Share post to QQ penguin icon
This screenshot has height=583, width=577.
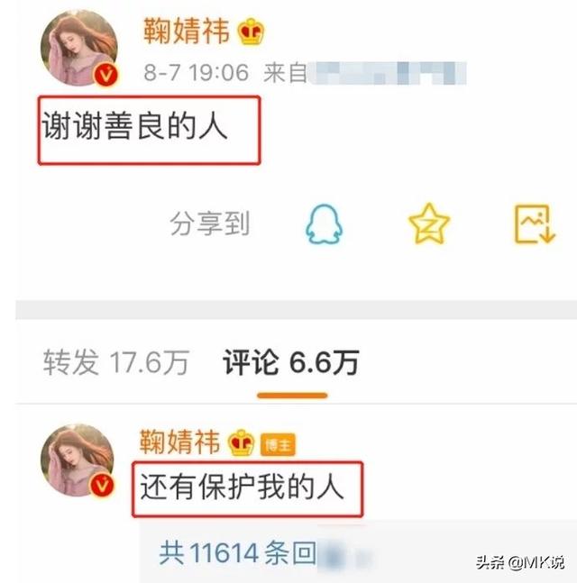(x=325, y=223)
